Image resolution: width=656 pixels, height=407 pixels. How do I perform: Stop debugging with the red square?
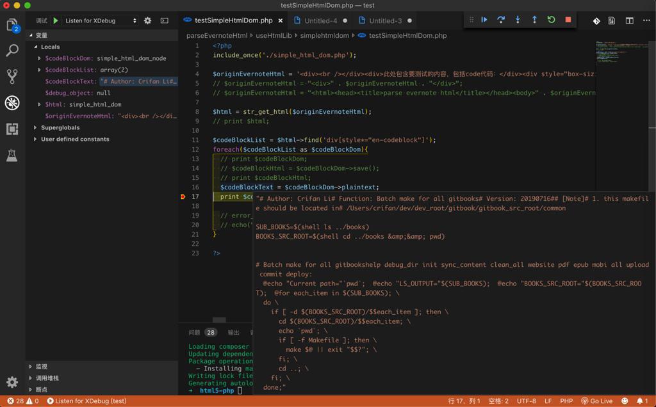pos(568,20)
